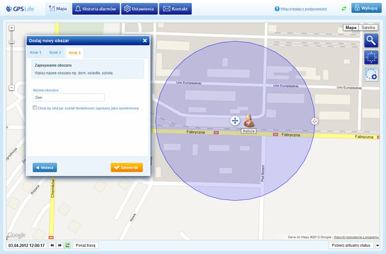This screenshot has height=254, width=386.
Task: Select the rectangular area selection tool
Action: pyautogui.click(x=371, y=57)
